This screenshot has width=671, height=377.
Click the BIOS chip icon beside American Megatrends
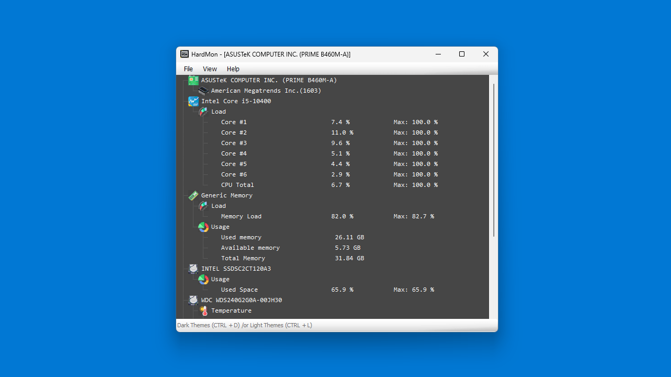coord(203,91)
